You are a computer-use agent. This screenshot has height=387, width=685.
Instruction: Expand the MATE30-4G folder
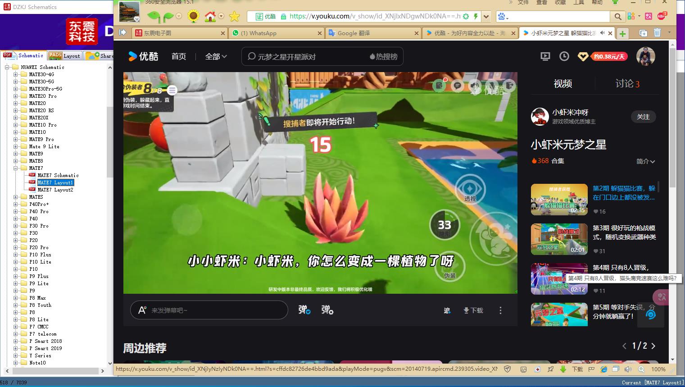click(x=16, y=74)
